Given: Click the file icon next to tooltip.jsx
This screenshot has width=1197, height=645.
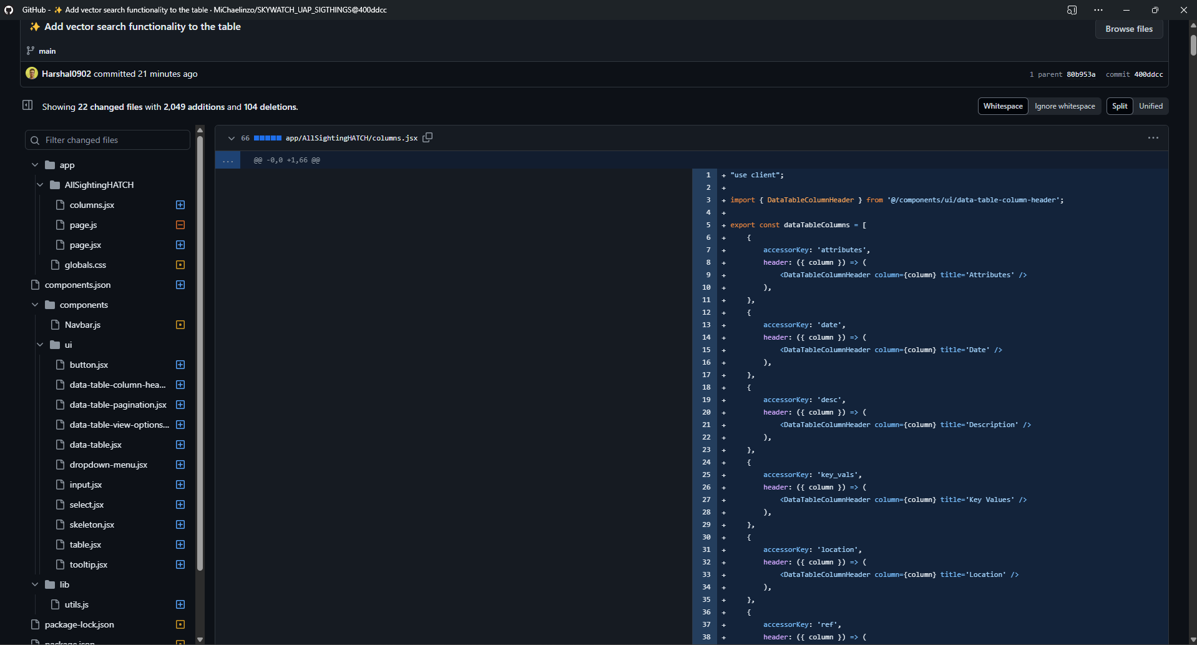Looking at the screenshot, I should pyautogui.click(x=61, y=564).
